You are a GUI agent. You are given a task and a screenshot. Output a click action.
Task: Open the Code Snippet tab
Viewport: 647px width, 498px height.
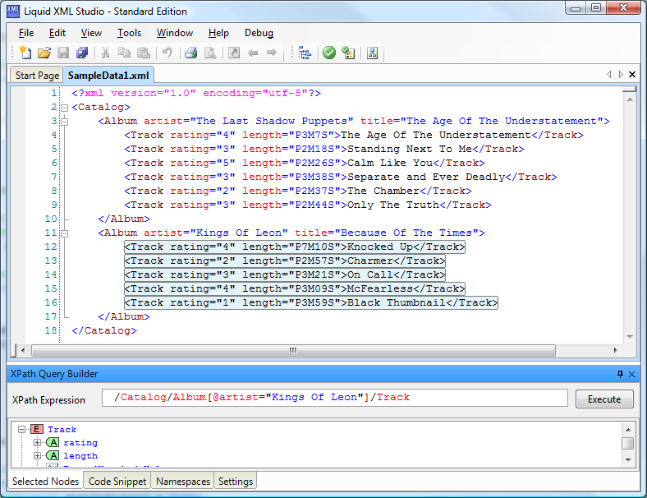tap(117, 482)
